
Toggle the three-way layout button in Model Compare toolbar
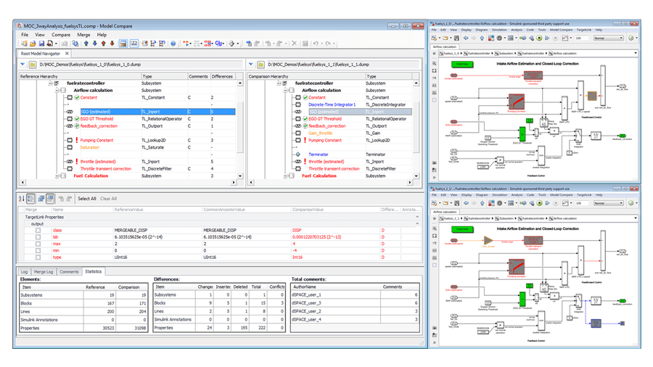click(134, 44)
